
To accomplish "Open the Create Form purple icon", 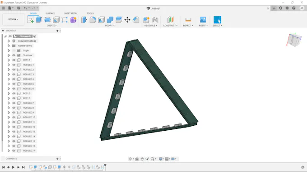I will (73, 20).
